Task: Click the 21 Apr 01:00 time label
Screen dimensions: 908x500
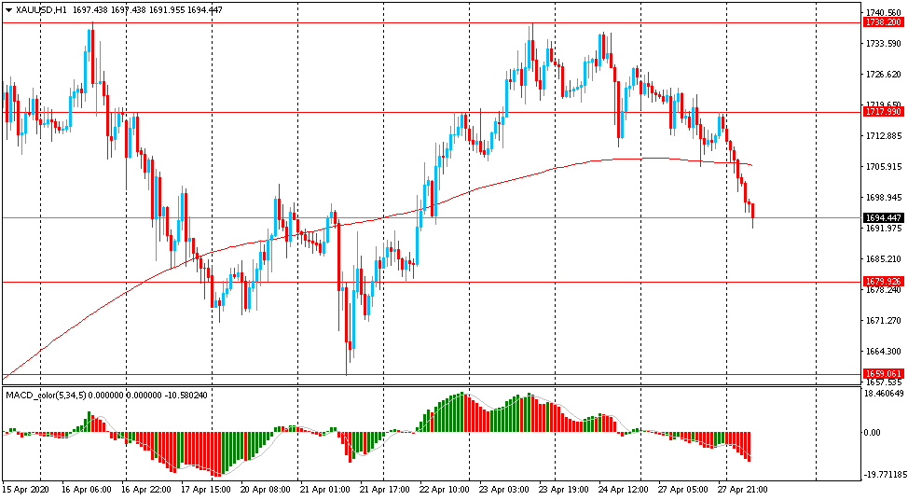Action: (x=325, y=490)
